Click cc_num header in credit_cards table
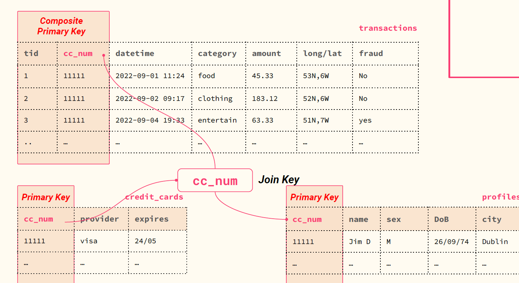Image resolution: width=519 pixels, height=283 pixels. [38, 219]
